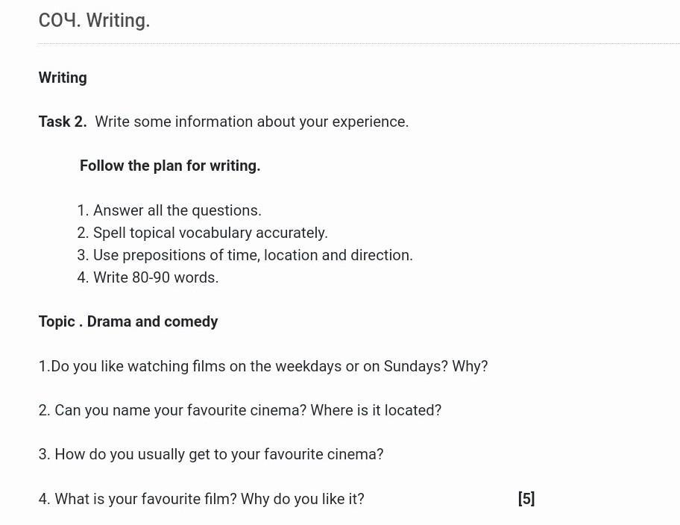Click plan item 'Answer all the questions.'
The image size is (680, 525).
169,210
